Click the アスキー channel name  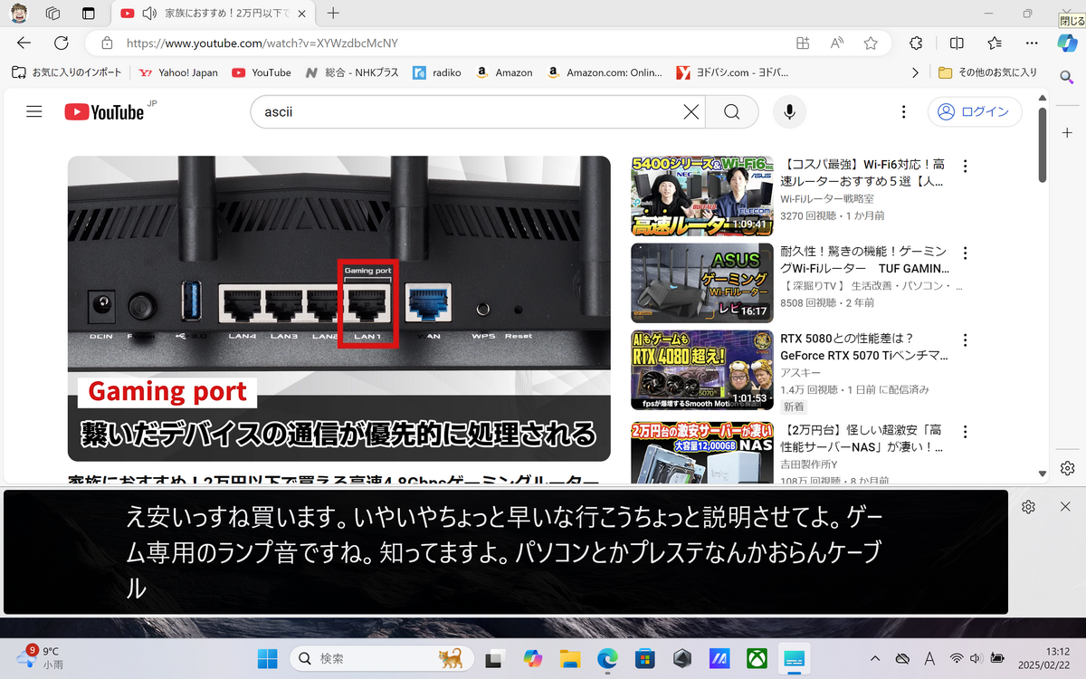[x=799, y=374]
